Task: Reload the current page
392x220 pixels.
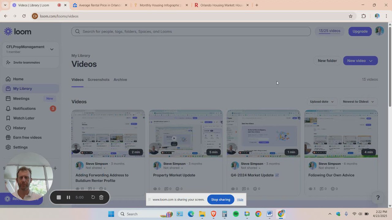Action: (24, 16)
